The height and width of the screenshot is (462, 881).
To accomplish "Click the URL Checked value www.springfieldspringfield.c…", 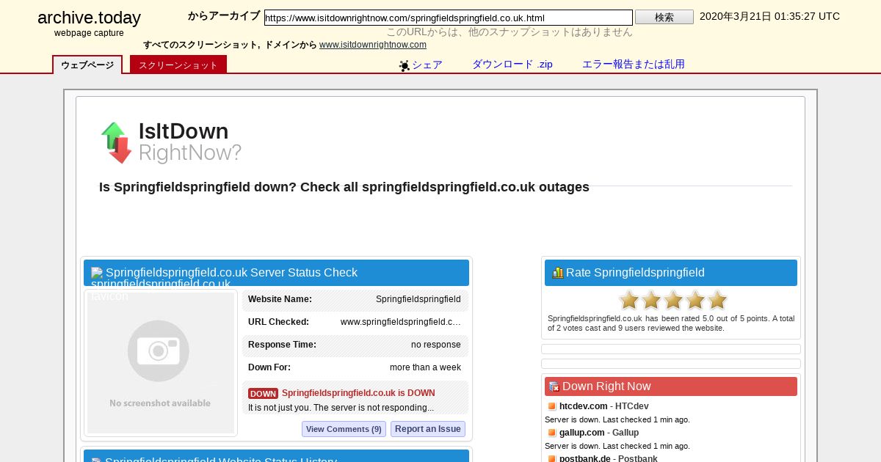I will [401, 322].
